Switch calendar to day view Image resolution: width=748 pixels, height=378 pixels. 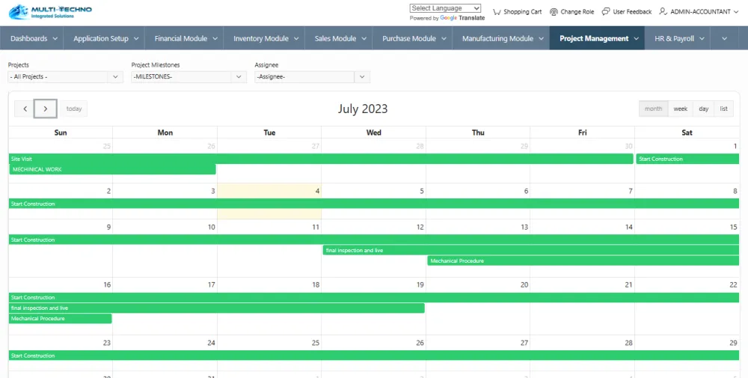(x=703, y=109)
